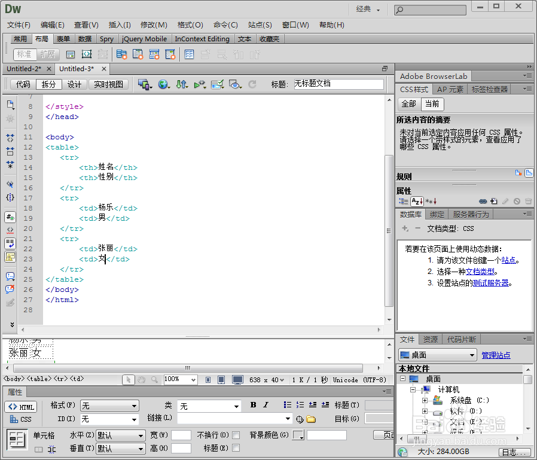537x460 pixels.
Task: Open the Vertical alignment dropdown
Action: coord(121,449)
